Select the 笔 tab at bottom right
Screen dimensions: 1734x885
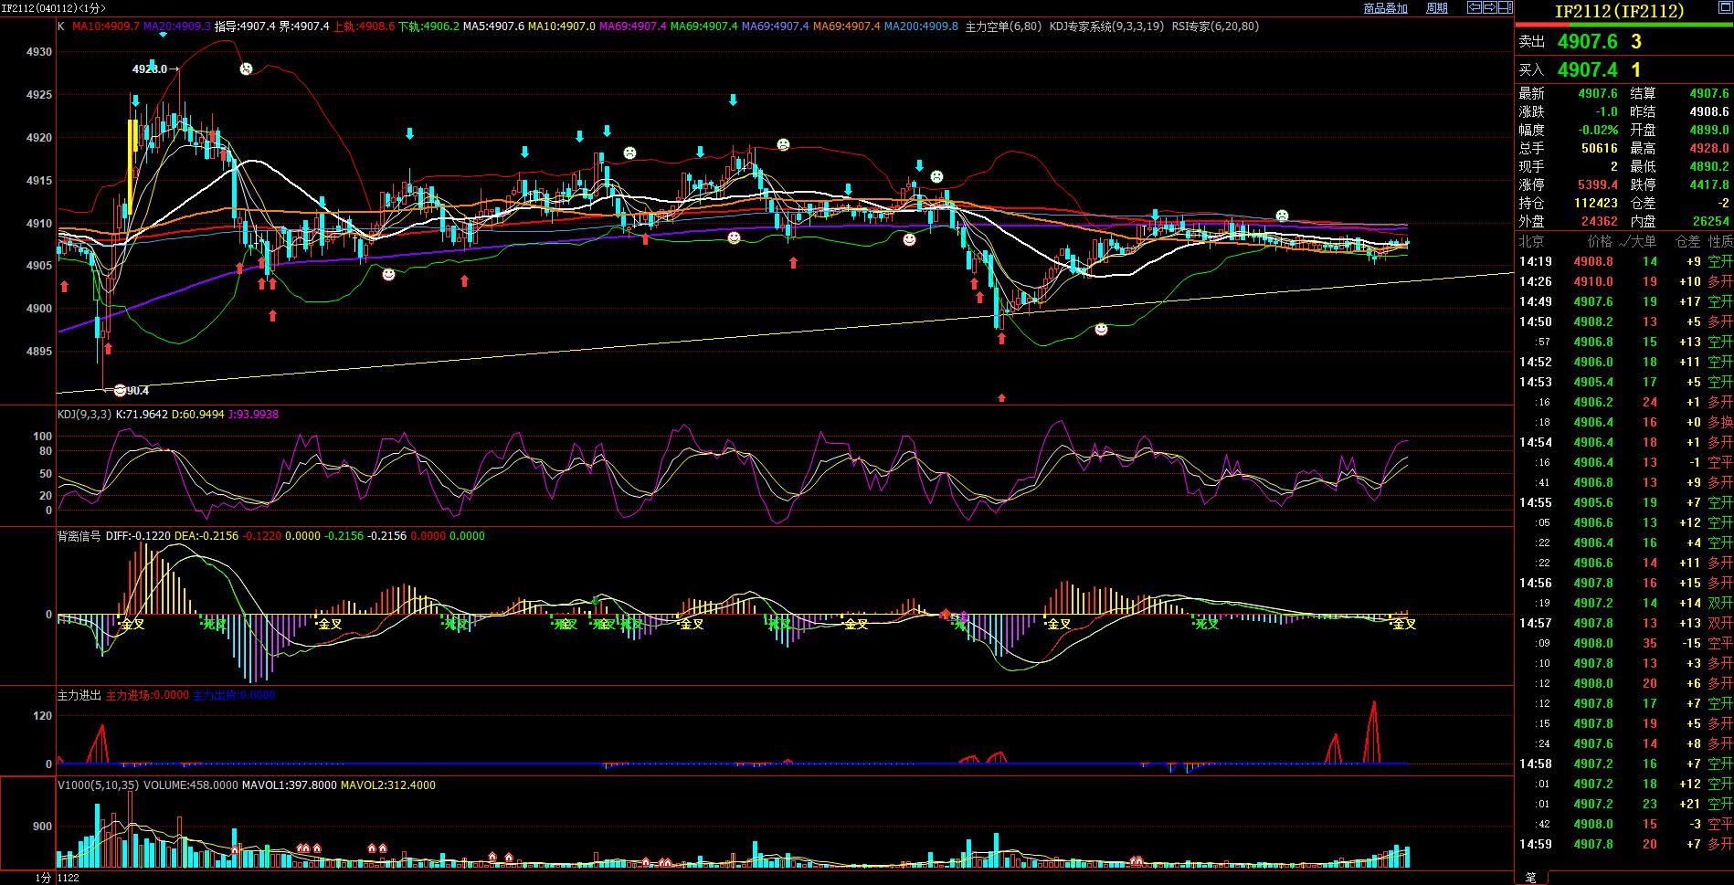[1529, 877]
